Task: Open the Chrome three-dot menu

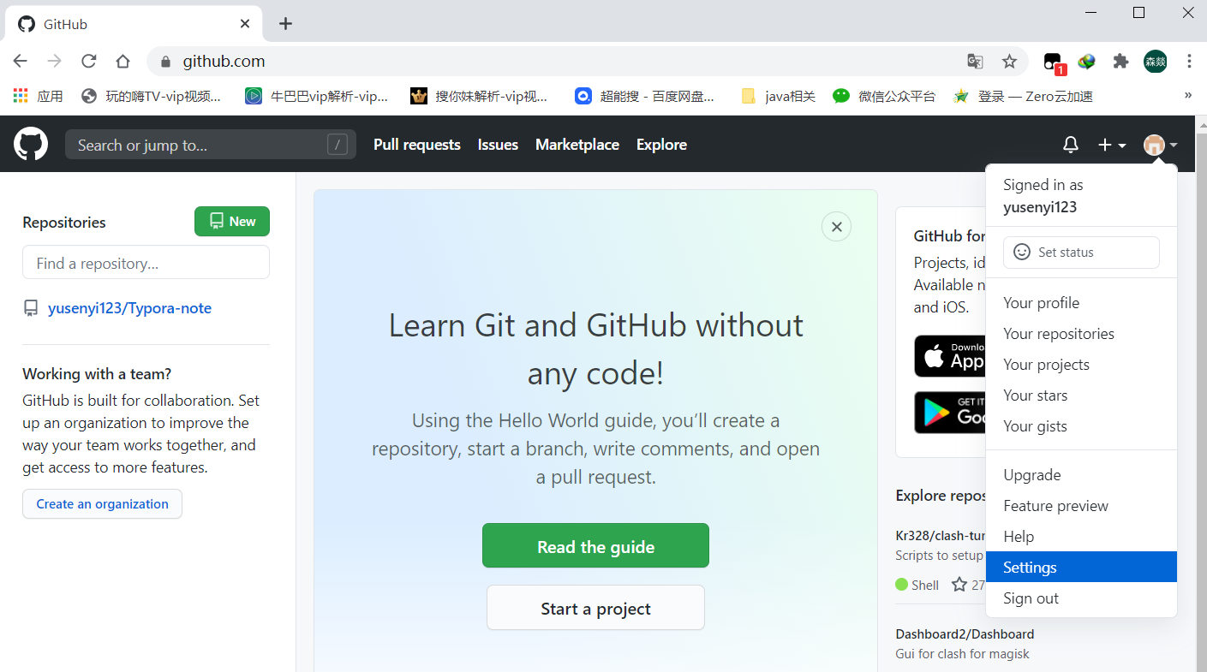Action: pos(1189,61)
